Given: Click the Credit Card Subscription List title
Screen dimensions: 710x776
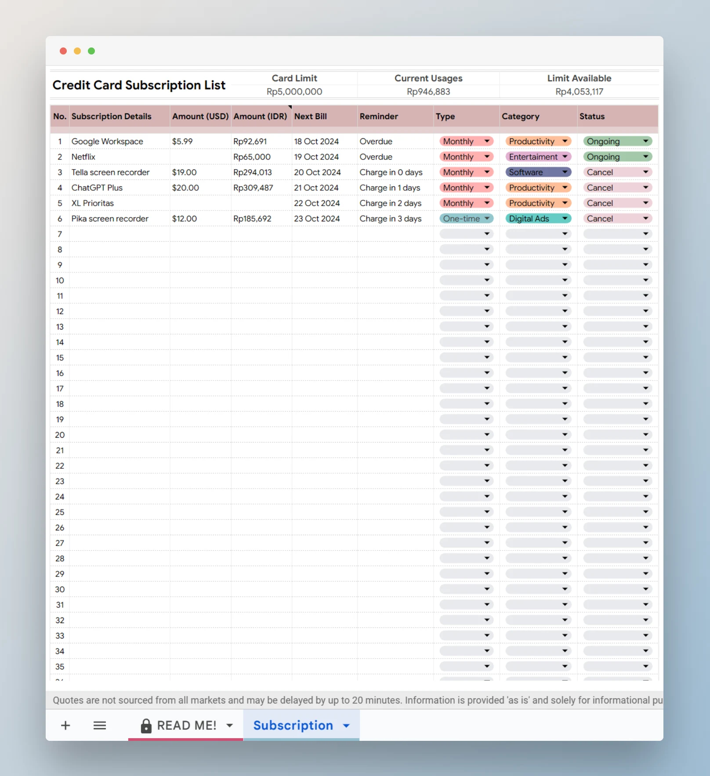Looking at the screenshot, I should (139, 85).
